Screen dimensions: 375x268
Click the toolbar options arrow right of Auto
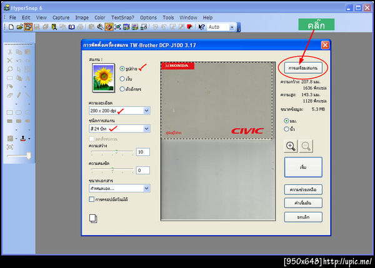click(x=239, y=27)
